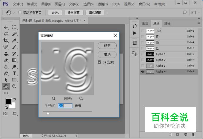Zoom out the Gaussian Blur preview
203x139 pixels.
tap(54, 99)
